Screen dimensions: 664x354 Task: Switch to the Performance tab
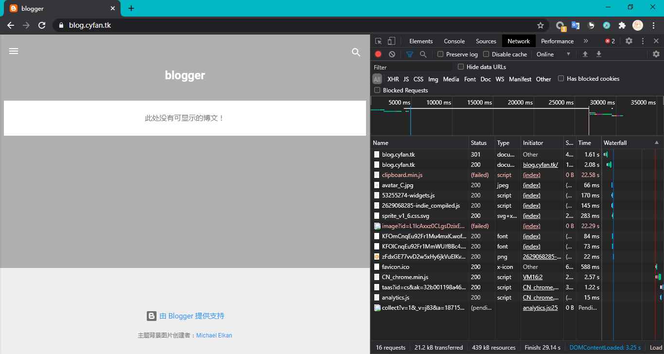point(558,41)
